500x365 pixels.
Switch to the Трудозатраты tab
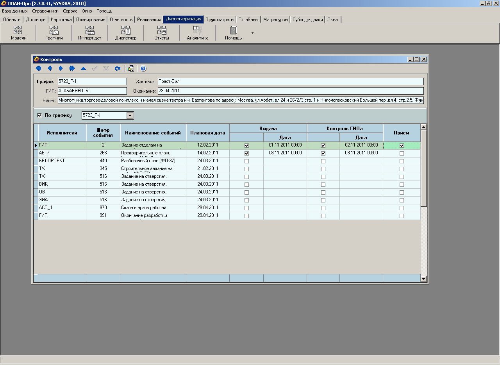pos(220,19)
